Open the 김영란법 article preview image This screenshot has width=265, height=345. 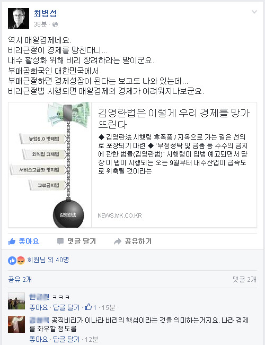pyautogui.click(x=50, y=165)
